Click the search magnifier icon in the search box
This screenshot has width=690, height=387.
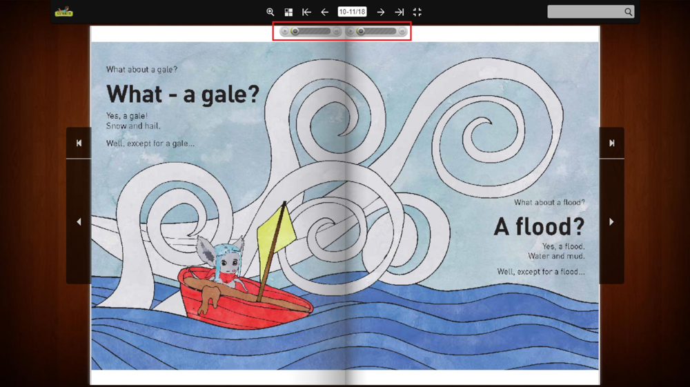pos(629,12)
